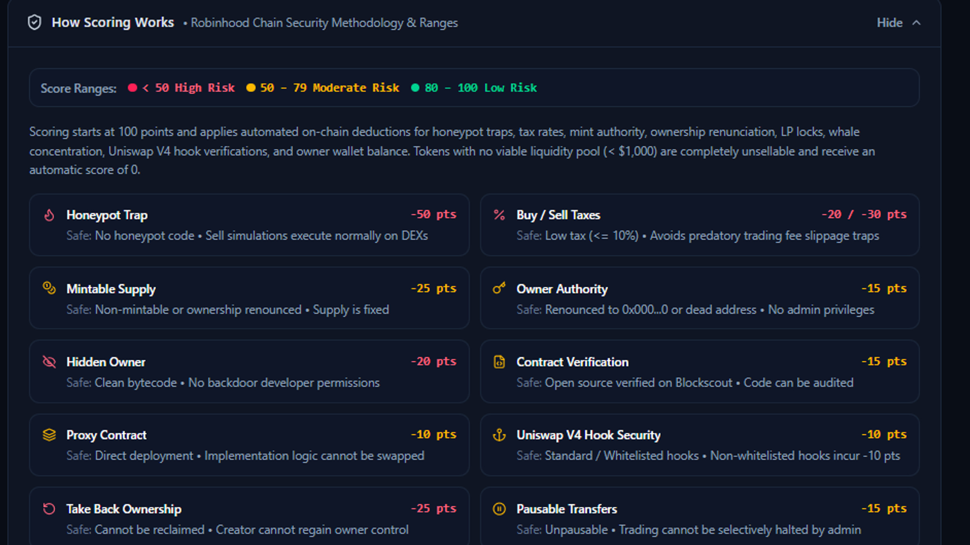Click the shield icon beside How Scoring Works
The width and height of the screenshot is (970, 545).
[34, 22]
